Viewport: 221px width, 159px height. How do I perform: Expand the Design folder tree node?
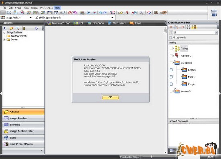click(x=4, y=39)
